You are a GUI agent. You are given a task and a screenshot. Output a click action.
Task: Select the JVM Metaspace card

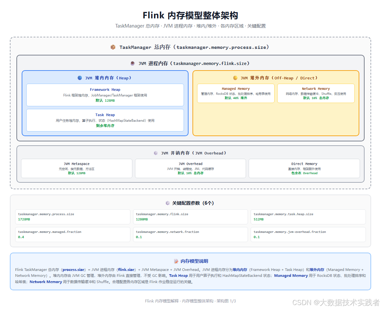(x=77, y=169)
